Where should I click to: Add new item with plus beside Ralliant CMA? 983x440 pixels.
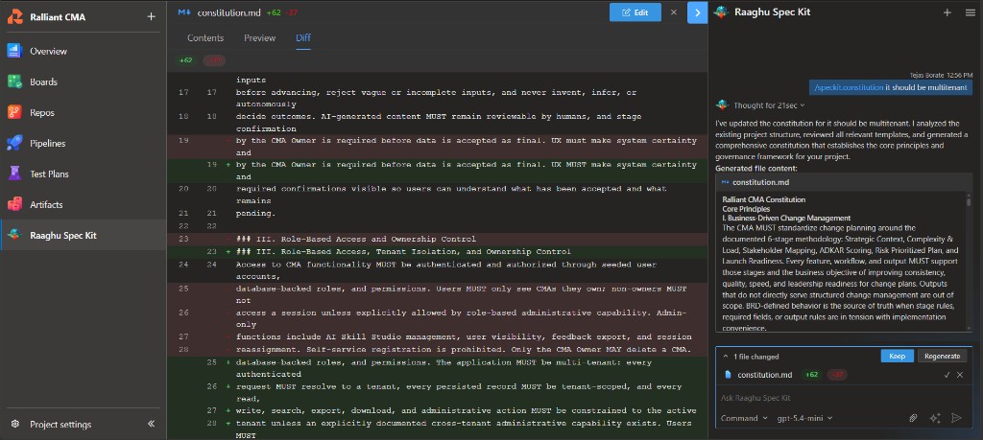click(151, 17)
